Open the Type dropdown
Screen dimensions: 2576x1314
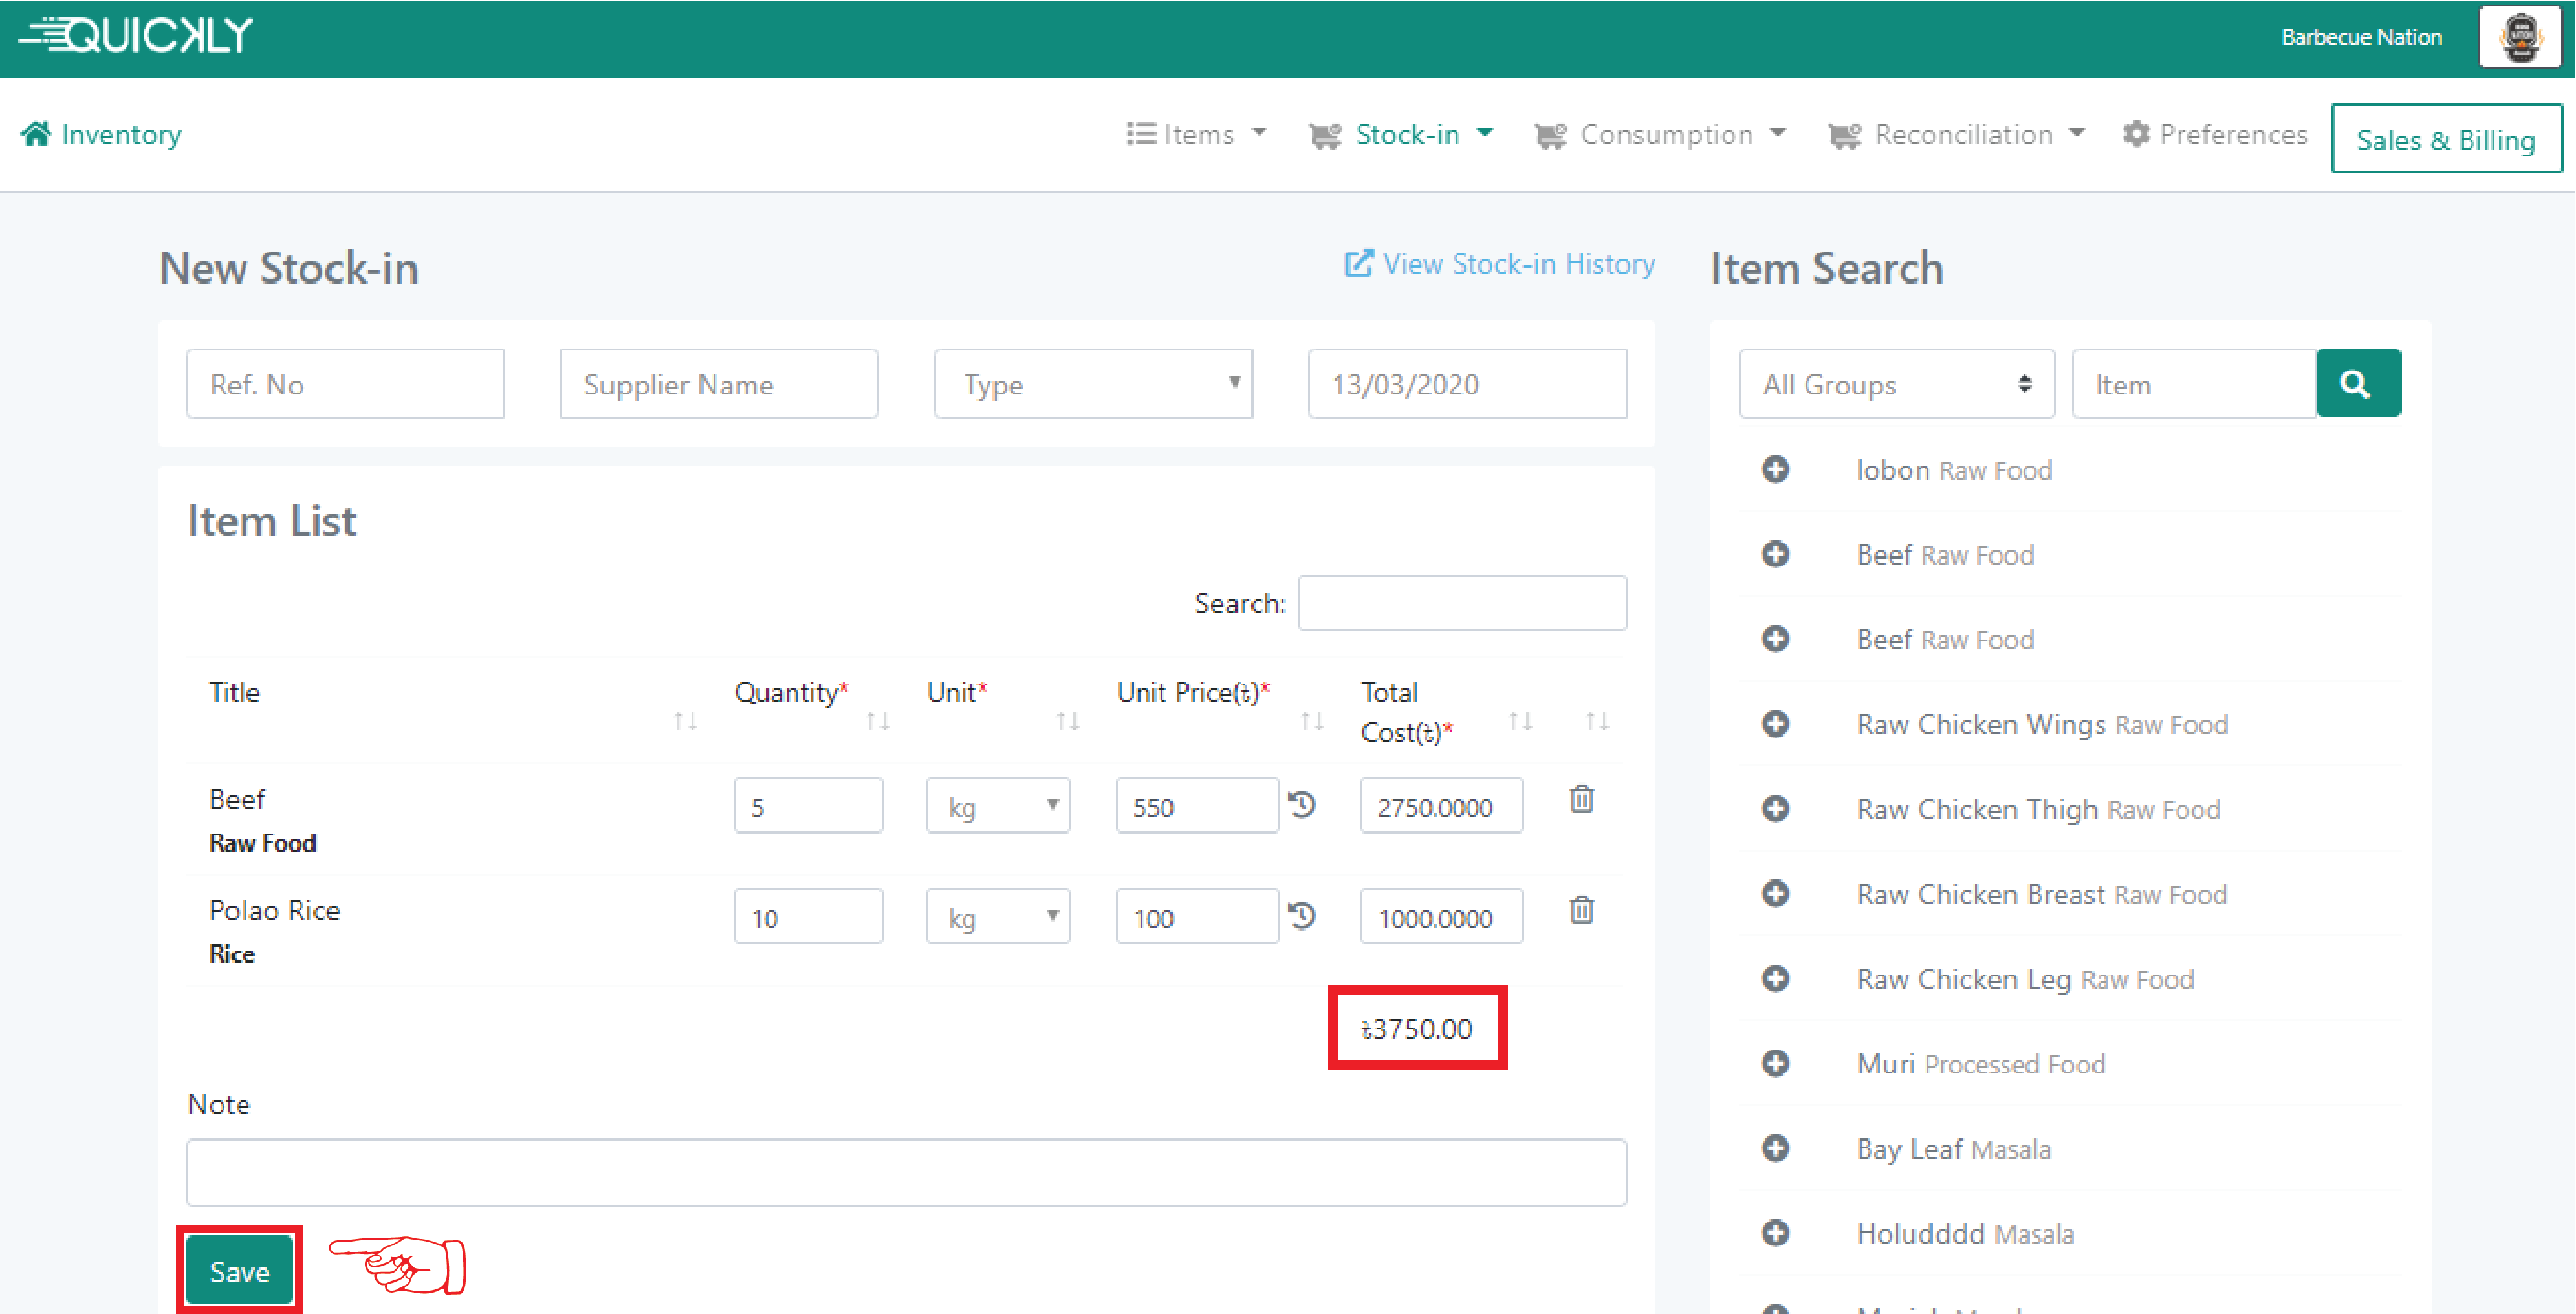(x=1092, y=383)
